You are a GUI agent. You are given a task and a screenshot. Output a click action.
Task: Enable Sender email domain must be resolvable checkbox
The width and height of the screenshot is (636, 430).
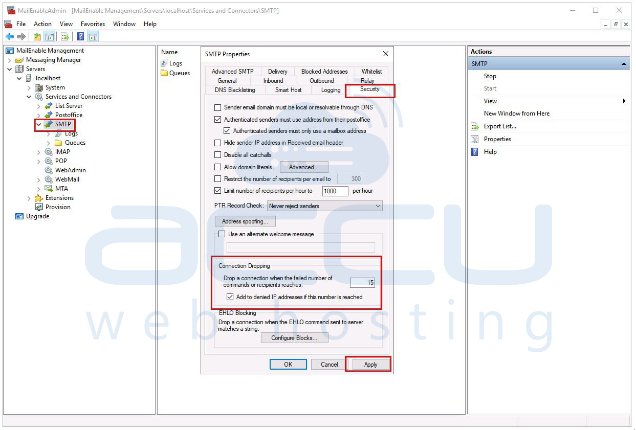pos(218,108)
